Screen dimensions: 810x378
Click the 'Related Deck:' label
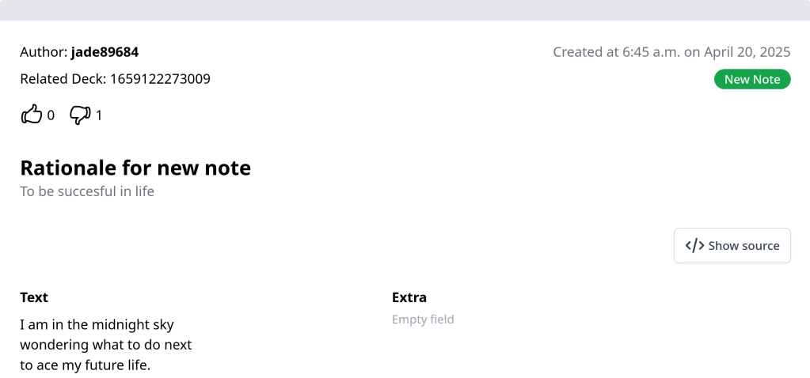pos(63,78)
